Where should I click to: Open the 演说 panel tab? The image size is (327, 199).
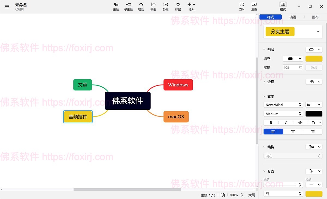coord(293,17)
